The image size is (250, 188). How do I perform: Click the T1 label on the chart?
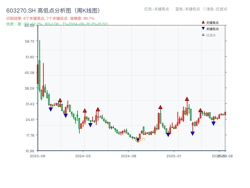click(x=143, y=139)
